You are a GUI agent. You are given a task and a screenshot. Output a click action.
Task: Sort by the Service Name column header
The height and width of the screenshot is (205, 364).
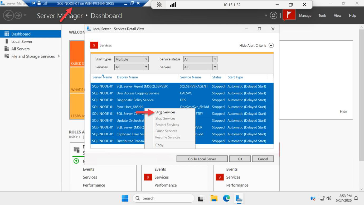tap(191, 77)
